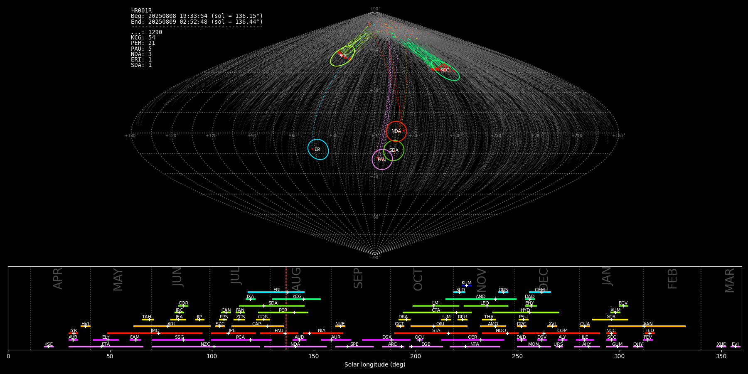748x374 pixels.
Task: Select the orange CAP shower bar on the timeline
Action: point(258,326)
